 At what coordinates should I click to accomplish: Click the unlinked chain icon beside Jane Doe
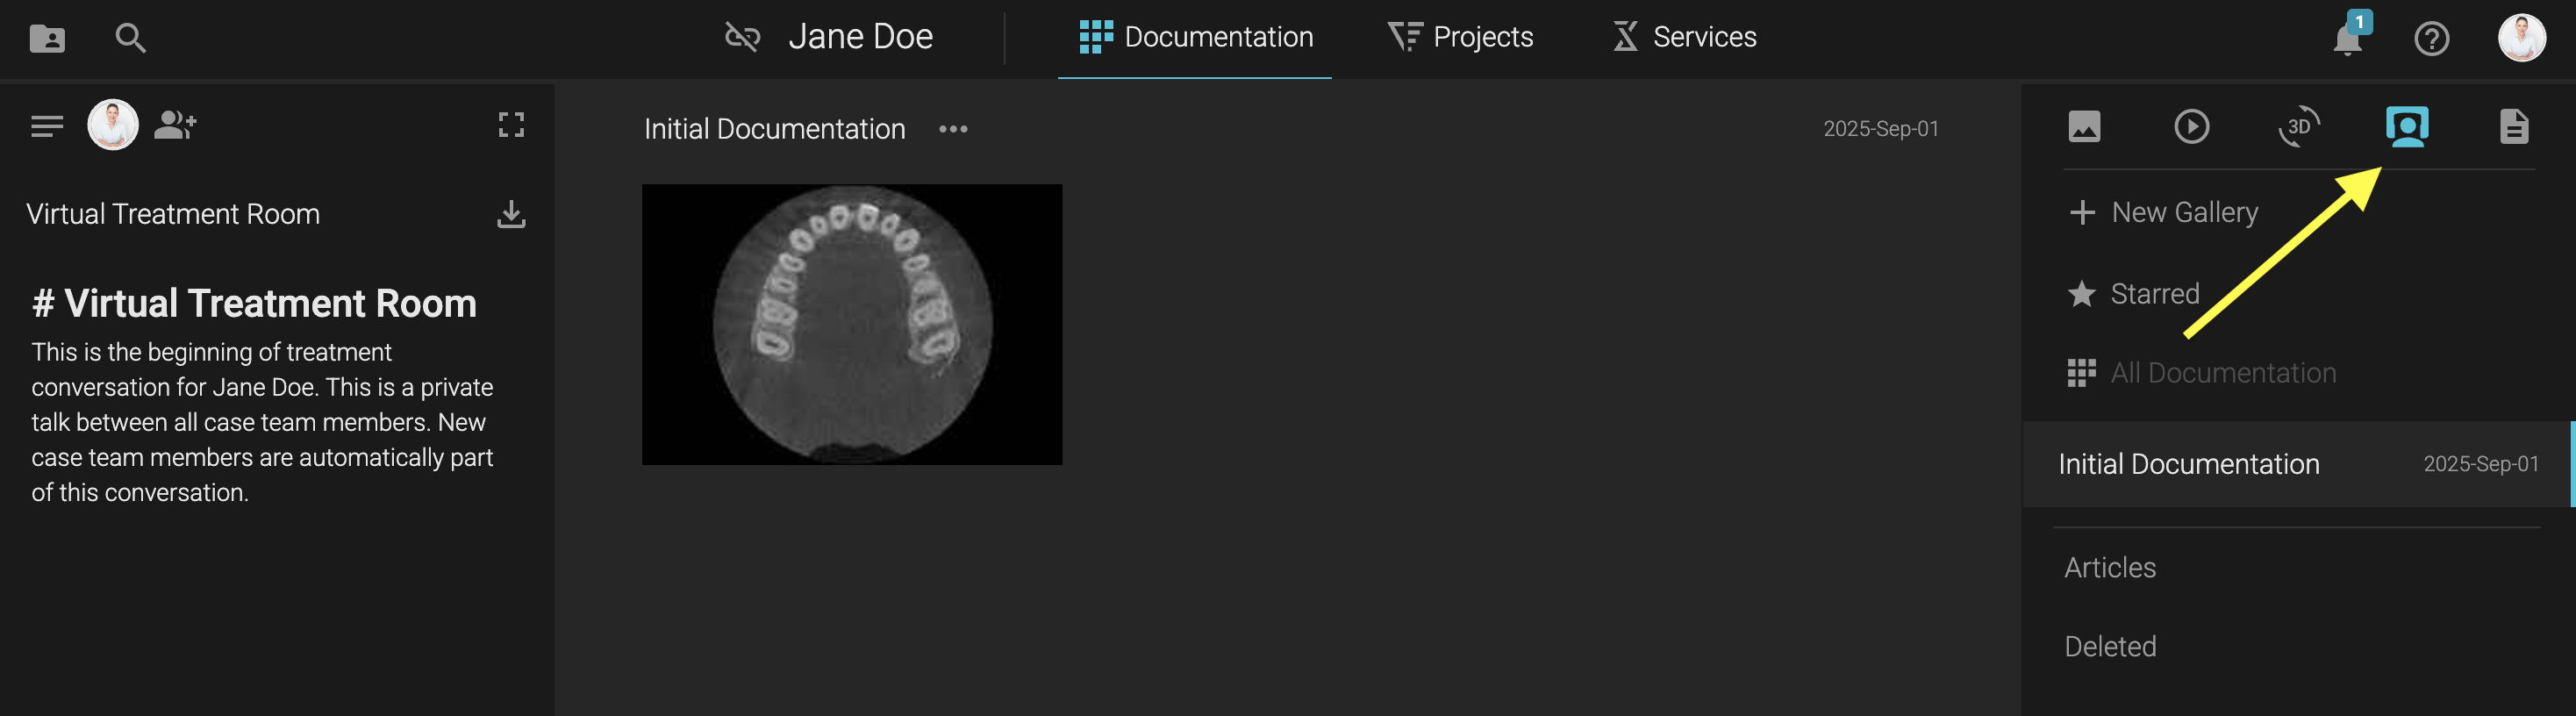(x=742, y=37)
